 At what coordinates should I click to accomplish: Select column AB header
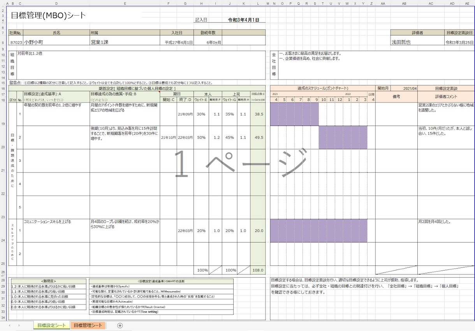[x=404, y=4]
